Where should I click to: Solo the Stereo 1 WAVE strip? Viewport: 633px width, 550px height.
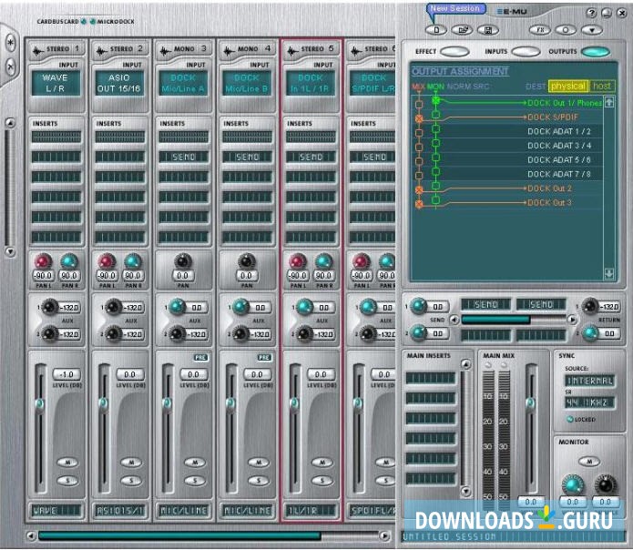coord(67,481)
